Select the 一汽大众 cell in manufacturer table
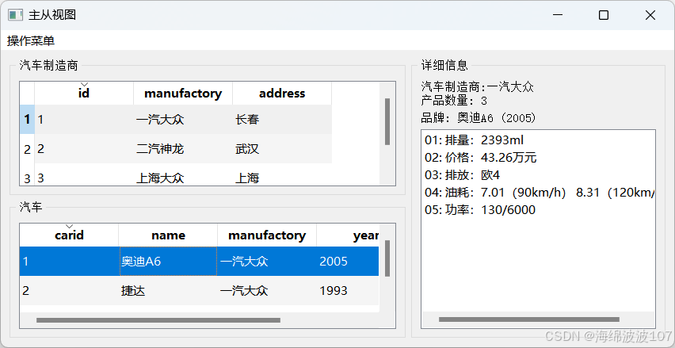This screenshot has width=675, height=348. pyautogui.click(x=183, y=119)
